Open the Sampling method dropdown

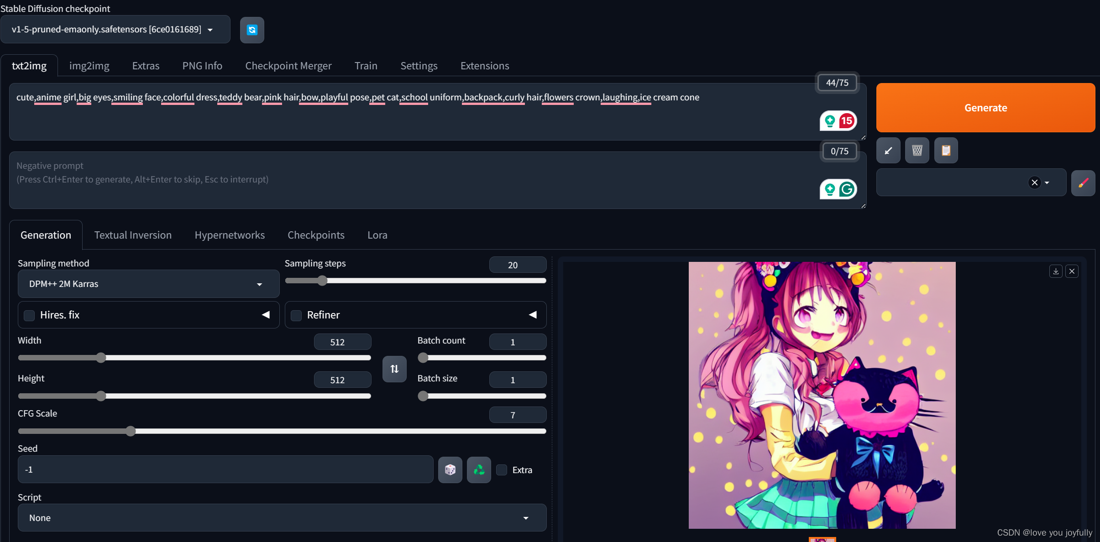click(148, 284)
